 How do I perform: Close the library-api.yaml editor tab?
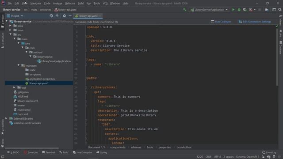point(100,16)
